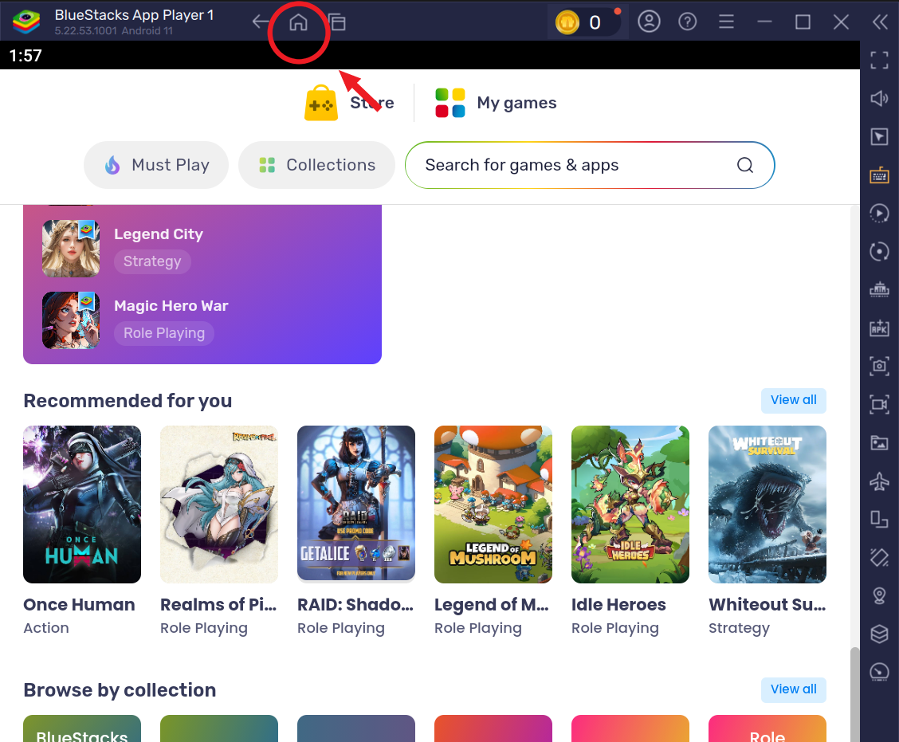
Task: View all in Browse by collection
Action: pyautogui.click(x=794, y=690)
